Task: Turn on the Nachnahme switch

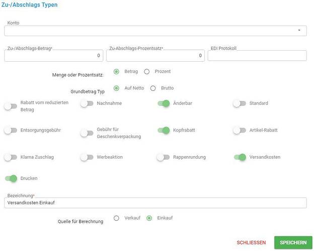Action: [87, 103]
